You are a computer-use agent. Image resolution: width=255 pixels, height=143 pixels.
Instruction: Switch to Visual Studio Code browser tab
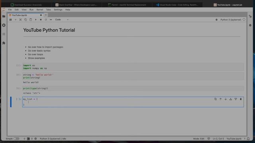(x=177, y=5)
